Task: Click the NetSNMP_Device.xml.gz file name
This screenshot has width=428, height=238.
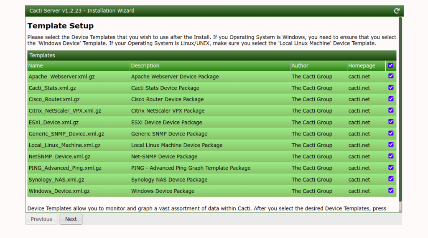Action: point(59,157)
